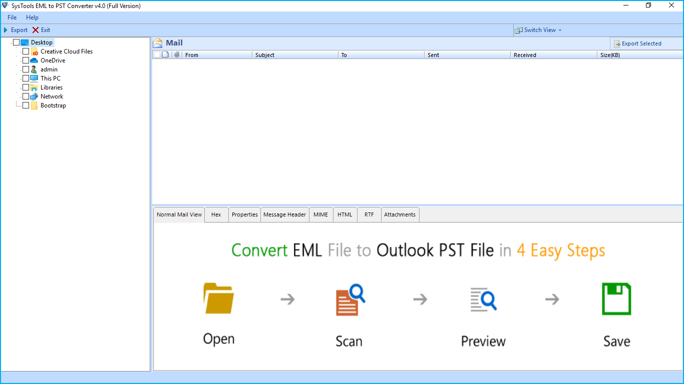Toggle the select-all checkbox in mail header
Screen dimensions: 684x384
(157, 54)
